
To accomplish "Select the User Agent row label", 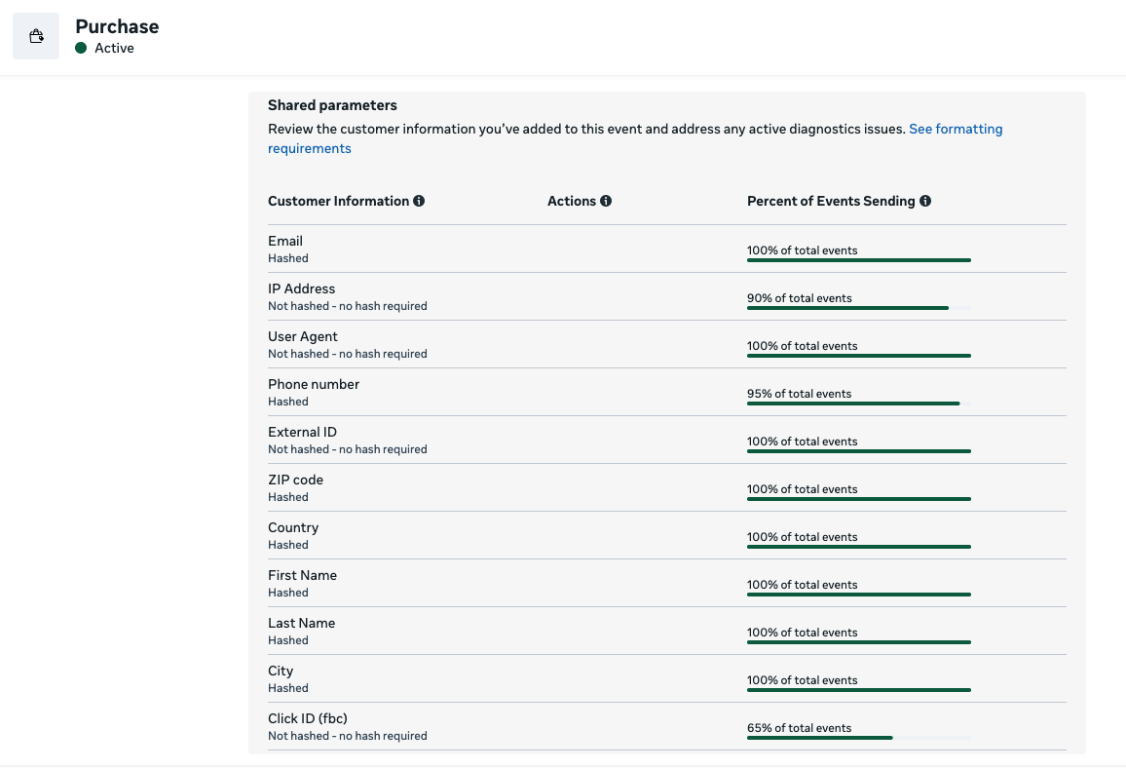I will pos(302,336).
